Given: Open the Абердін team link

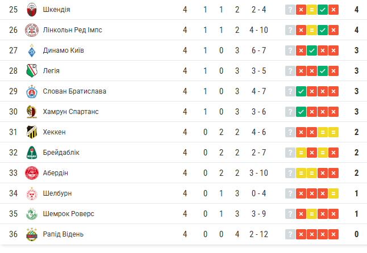Looking at the screenshot, I should [x=56, y=173].
